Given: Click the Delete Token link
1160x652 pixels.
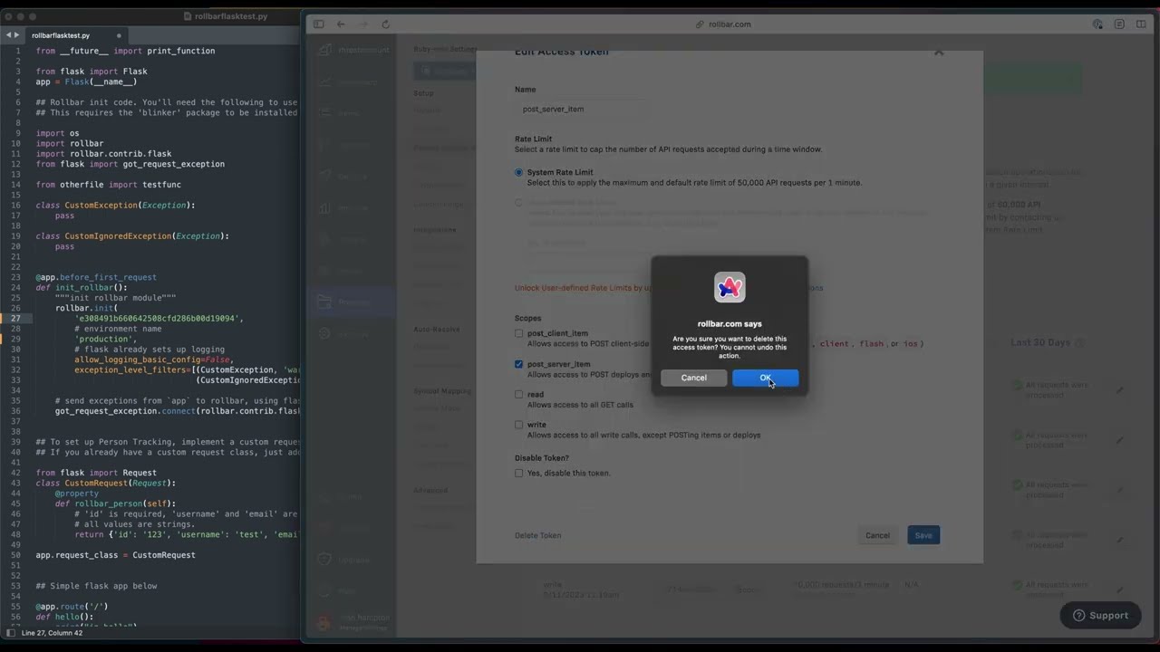Looking at the screenshot, I should (x=538, y=535).
